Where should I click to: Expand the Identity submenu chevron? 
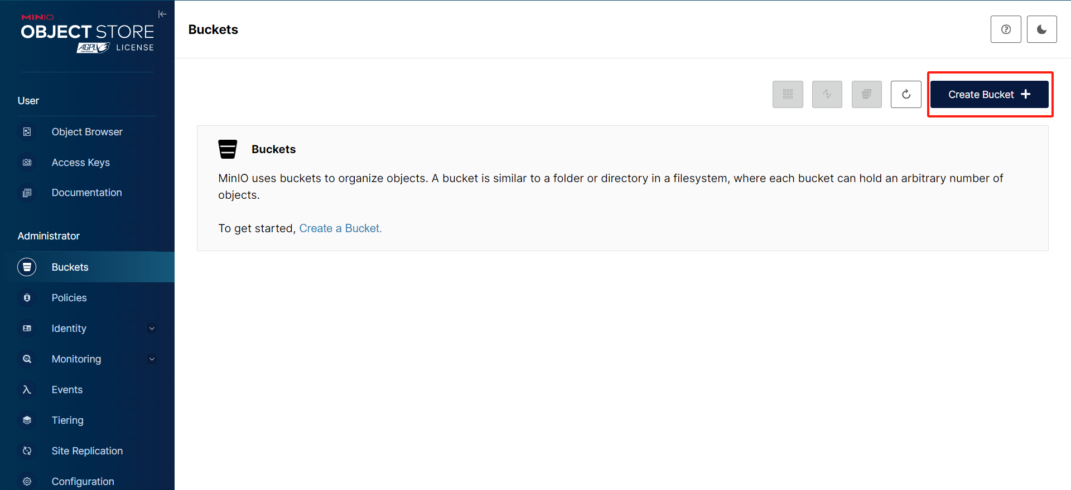[x=152, y=329]
